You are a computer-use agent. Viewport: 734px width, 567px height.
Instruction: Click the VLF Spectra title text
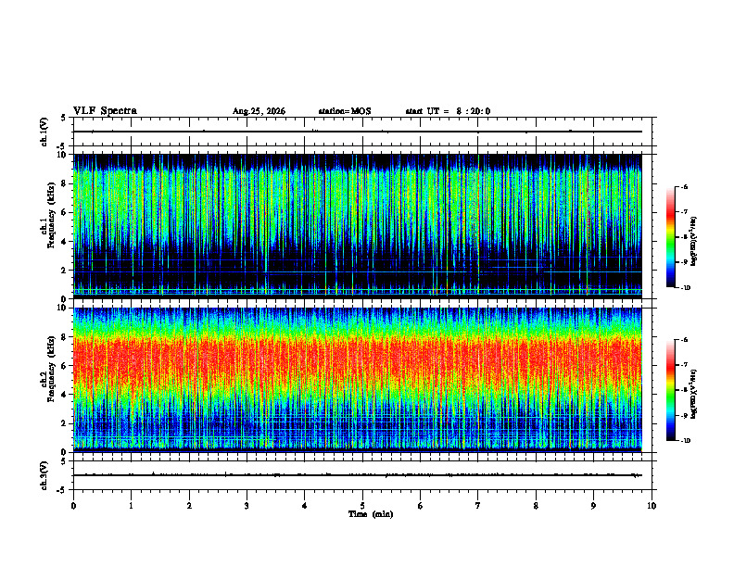point(105,111)
